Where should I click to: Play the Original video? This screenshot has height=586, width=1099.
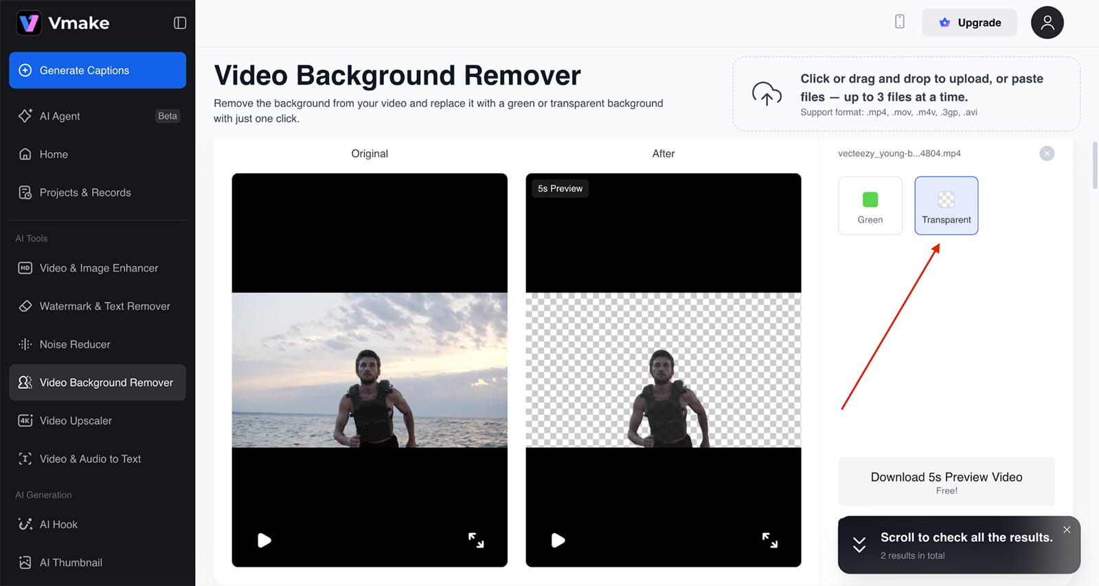pyautogui.click(x=264, y=541)
